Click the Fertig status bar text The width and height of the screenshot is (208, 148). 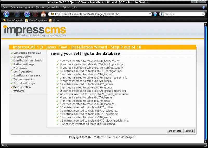[x=5, y=145]
